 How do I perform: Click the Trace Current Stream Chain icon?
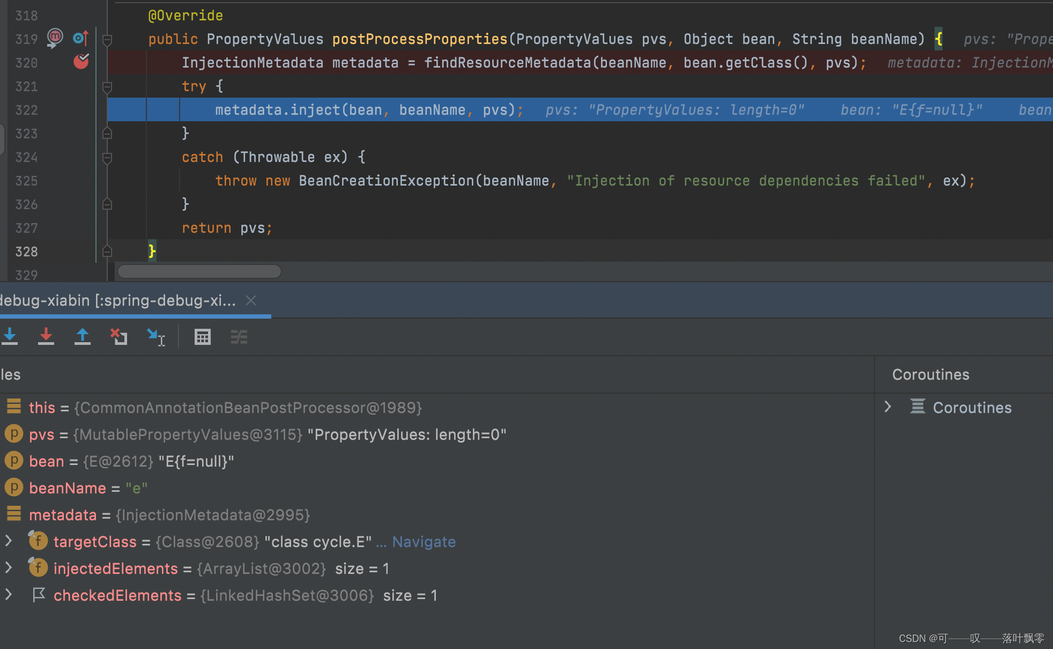coord(239,337)
